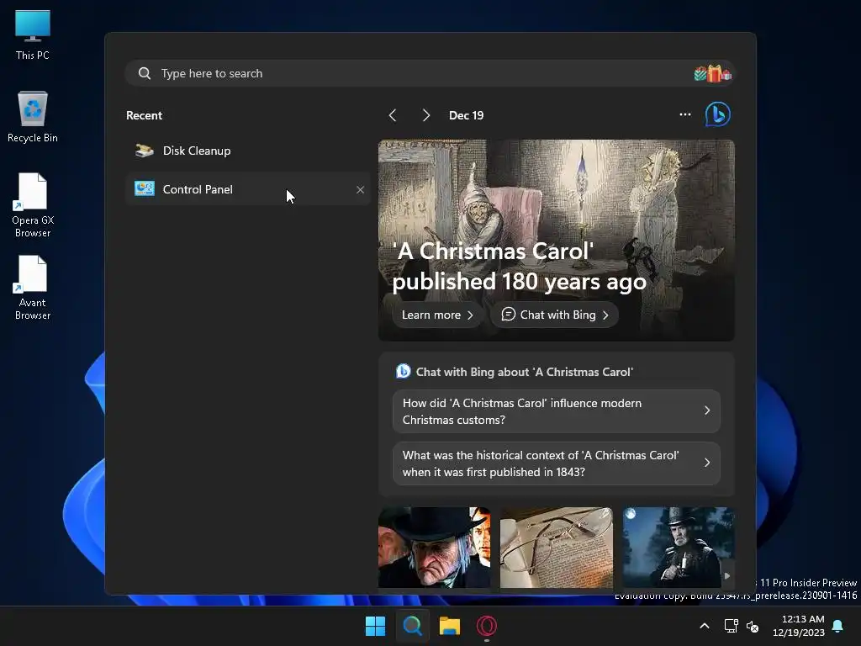This screenshot has height=646, width=861.
Task: Open the eyeglasses on book thumbnail
Action: pyautogui.click(x=557, y=548)
